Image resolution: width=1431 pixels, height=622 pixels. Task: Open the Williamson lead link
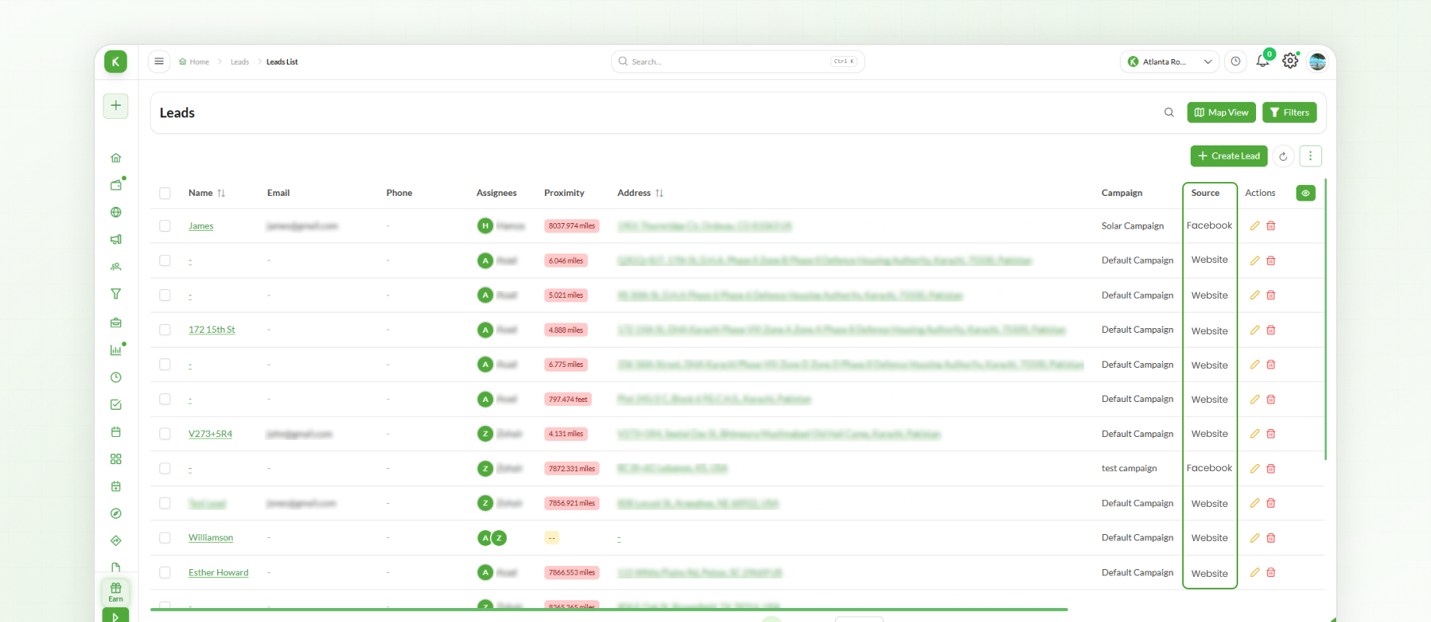211,538
